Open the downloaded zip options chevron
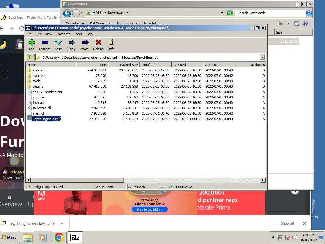Image resolution: width=325 pixels, height=244 pixels. coord(62,223)
